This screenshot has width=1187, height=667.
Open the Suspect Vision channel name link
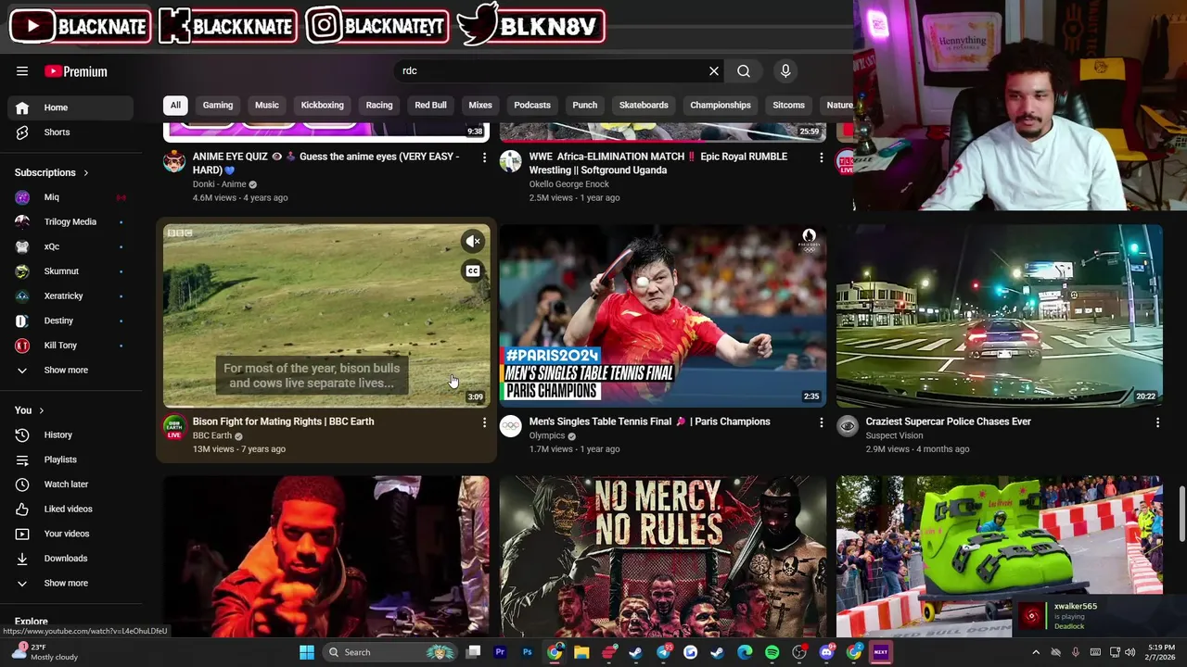pos(895,435)
